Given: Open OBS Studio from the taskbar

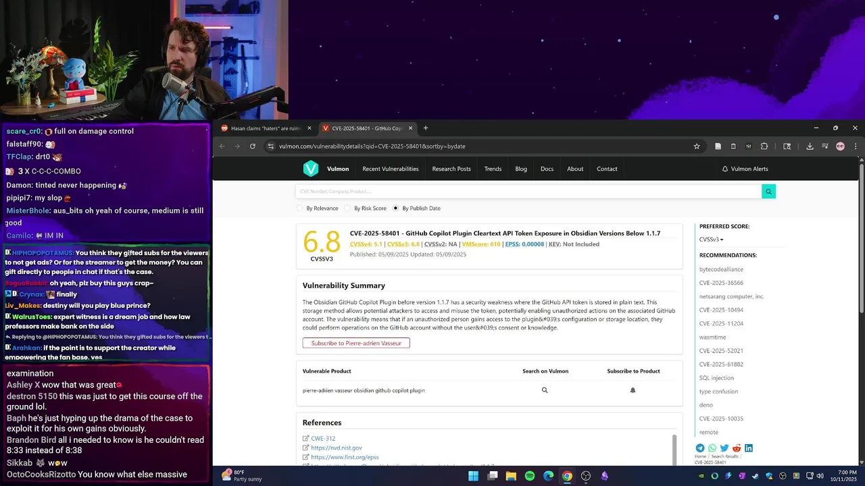Looking at the screenshot, I should tap(586, 476).
